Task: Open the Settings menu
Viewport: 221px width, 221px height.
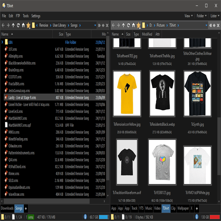Action: tap(36, 16)
